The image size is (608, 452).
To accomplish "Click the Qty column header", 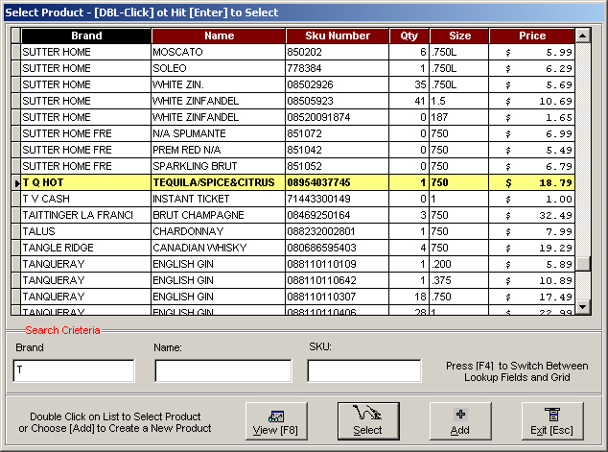I will (x=409, y=36).
